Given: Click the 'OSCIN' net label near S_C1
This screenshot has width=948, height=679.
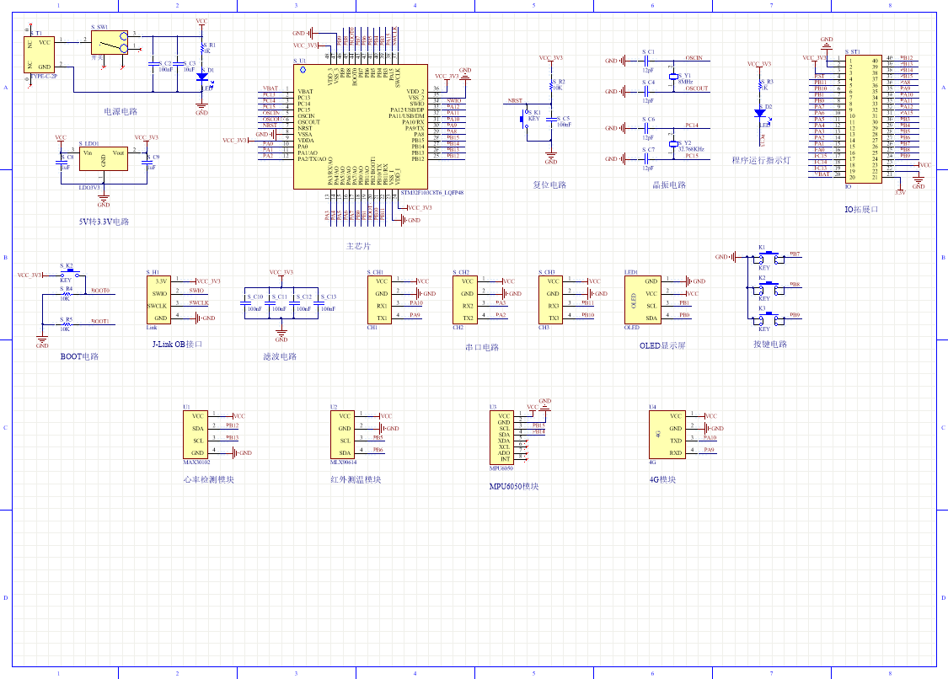Looking at the screenshot, I should [x=694, y=58].
